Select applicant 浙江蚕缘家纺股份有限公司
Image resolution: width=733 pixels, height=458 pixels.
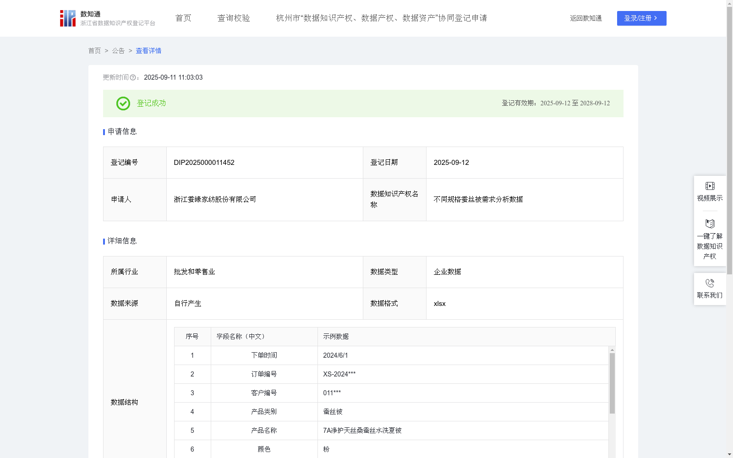215,200
